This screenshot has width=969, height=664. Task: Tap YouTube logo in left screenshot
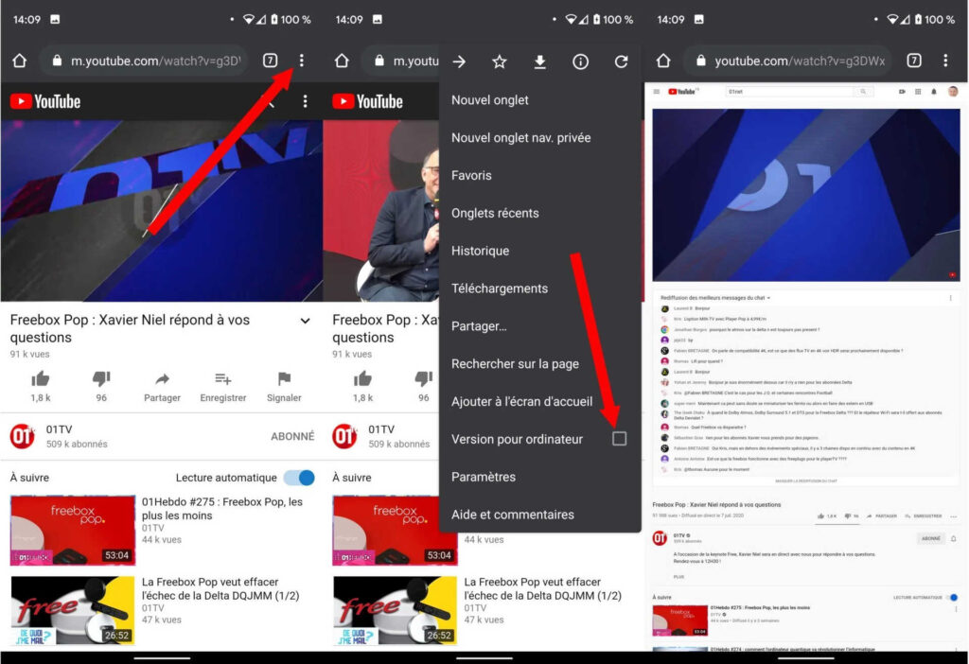coord(45,101)
